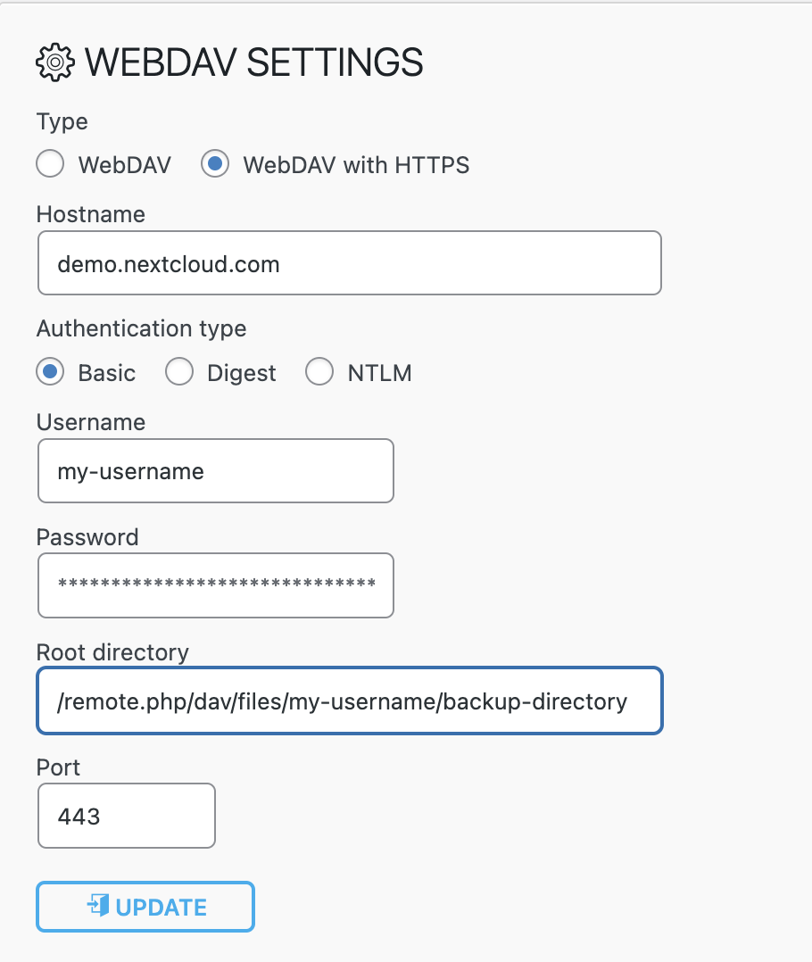Click the WebDAV with HTTPS label text
Image resolution: width=812 pixels, height=962 pixels.
point(356,165)
